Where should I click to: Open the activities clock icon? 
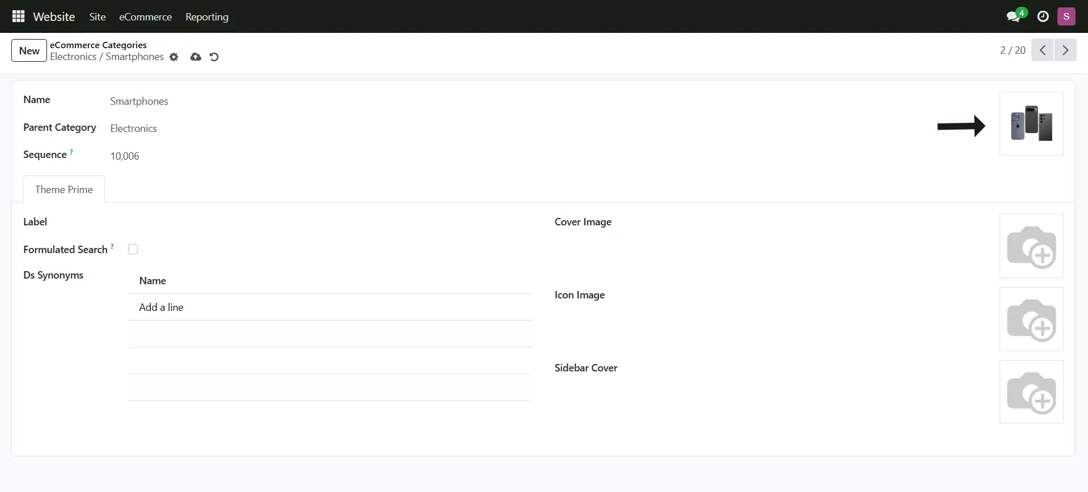coord(1043,16)
